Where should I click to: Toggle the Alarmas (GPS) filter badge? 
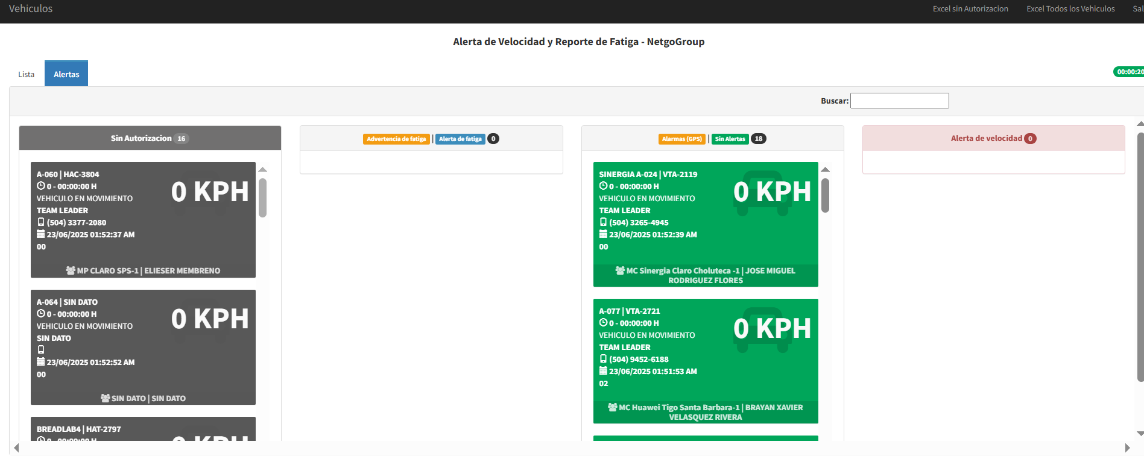[682, 139]
